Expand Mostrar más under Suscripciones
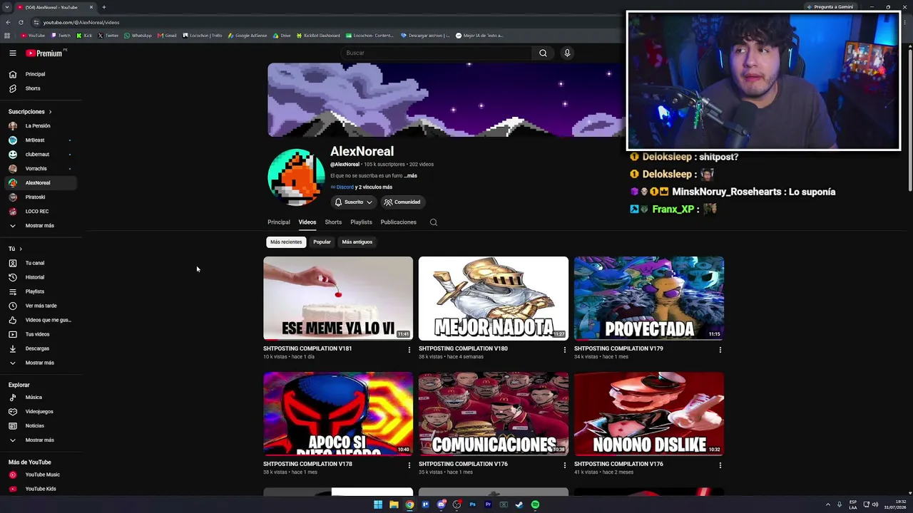This screenshot has width=913, height=513. point(40,226)
